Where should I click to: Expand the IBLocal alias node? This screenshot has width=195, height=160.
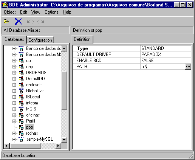point(14,97)
